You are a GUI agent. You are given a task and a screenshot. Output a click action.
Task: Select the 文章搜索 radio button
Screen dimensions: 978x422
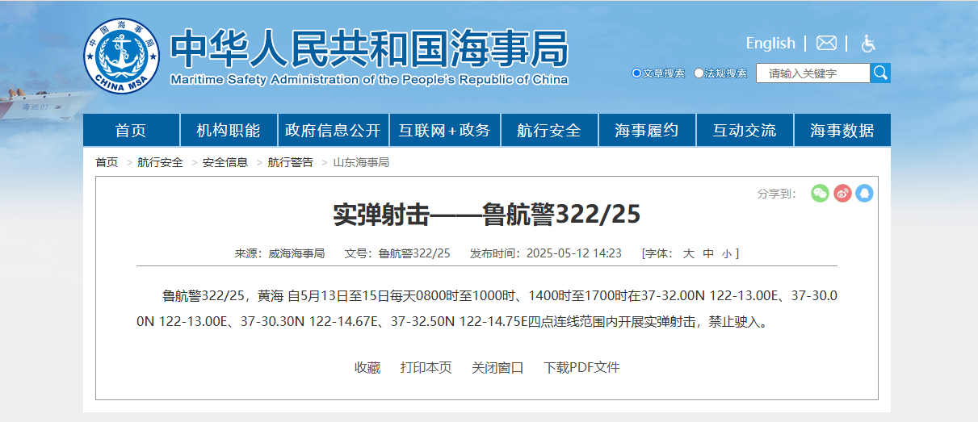pyautogui.click(x=636, y=73)
